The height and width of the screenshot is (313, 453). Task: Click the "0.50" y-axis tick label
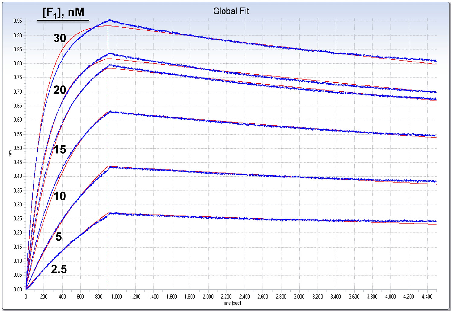coord(18,148)
